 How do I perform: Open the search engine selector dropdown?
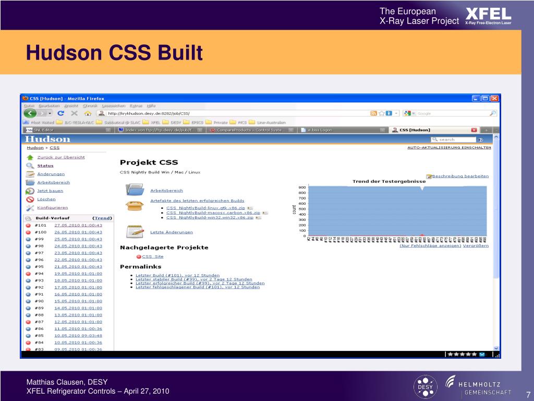point(414,113)
